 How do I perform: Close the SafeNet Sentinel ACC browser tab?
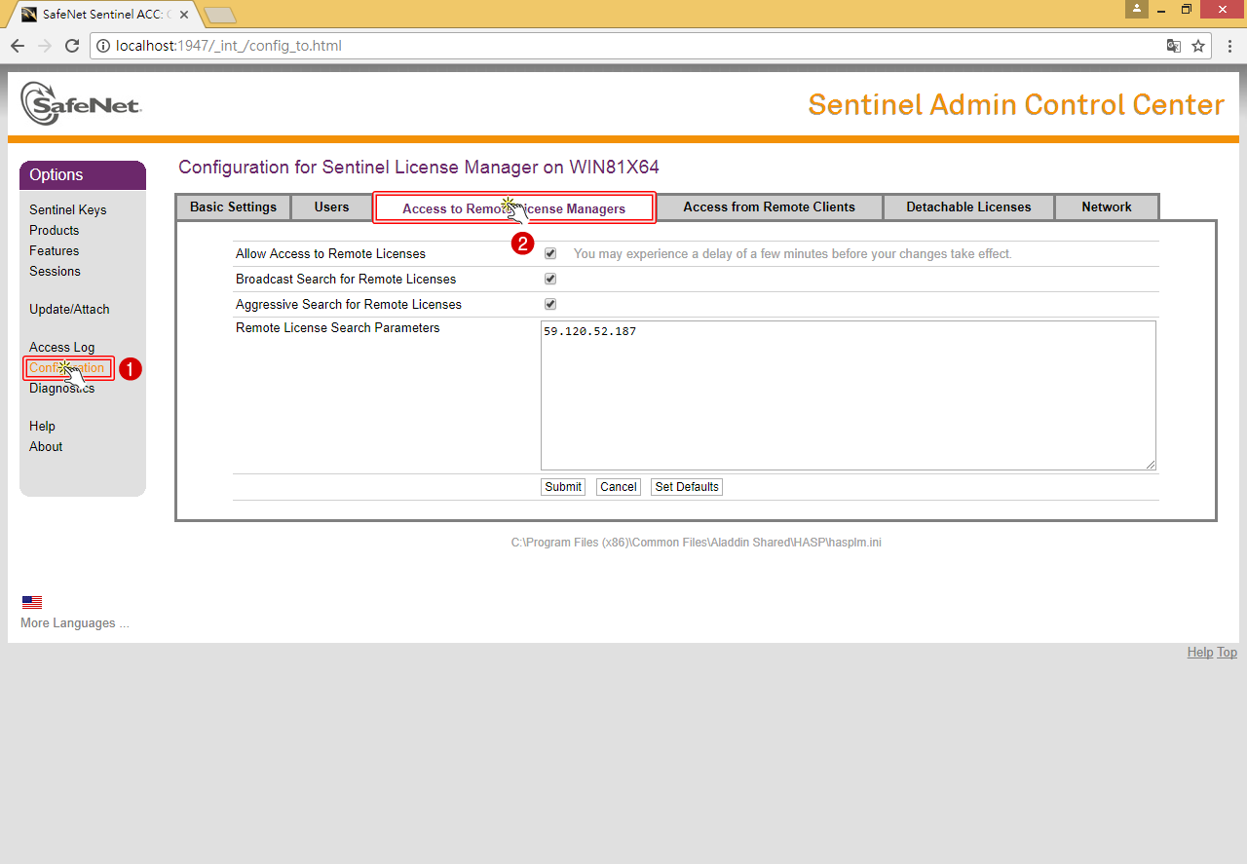click(184, 15)
